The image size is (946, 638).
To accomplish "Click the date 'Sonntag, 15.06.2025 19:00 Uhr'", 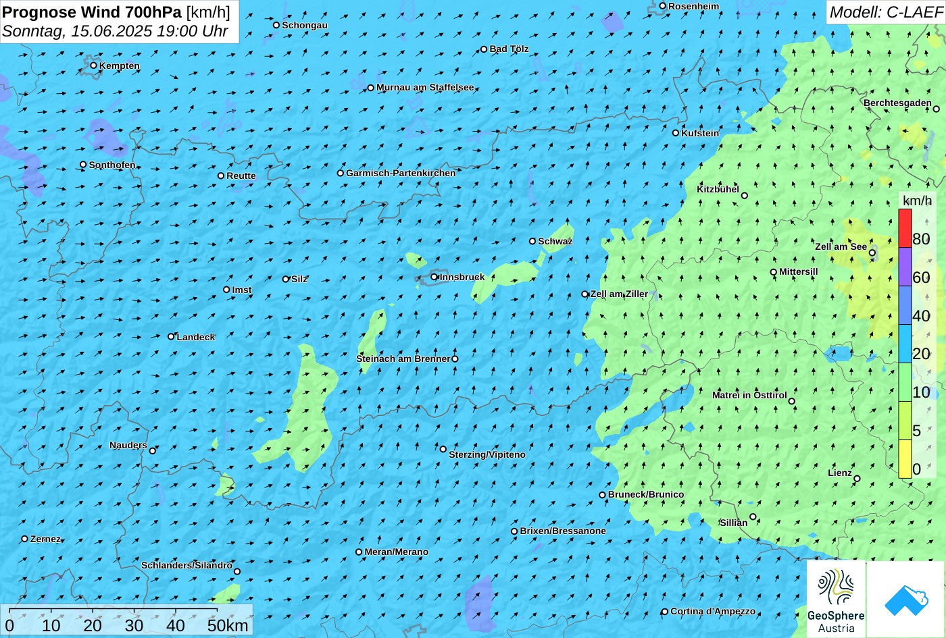I will tap(116, 31).
